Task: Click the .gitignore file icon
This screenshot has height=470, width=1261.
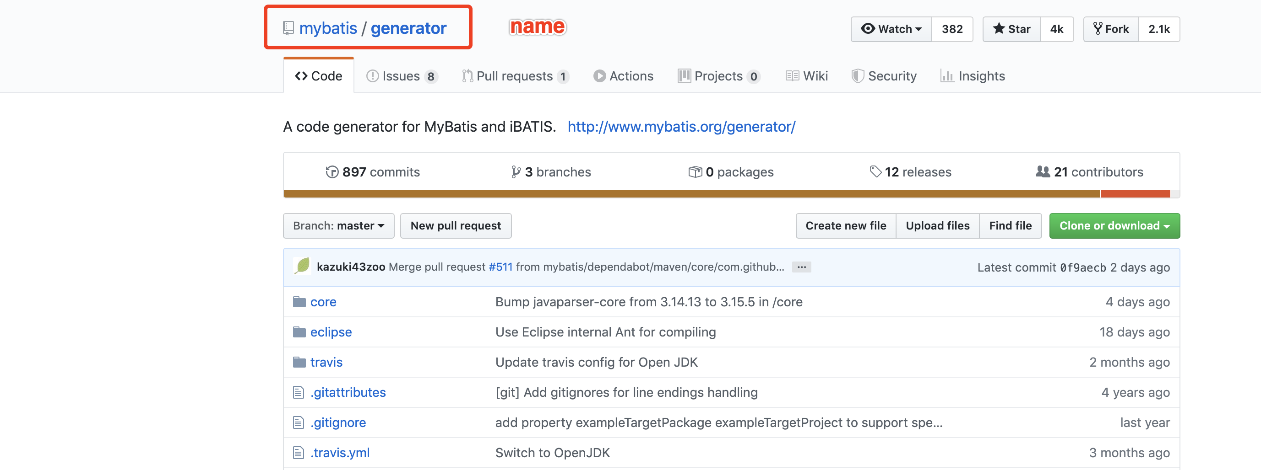Action: coord(298,422)
